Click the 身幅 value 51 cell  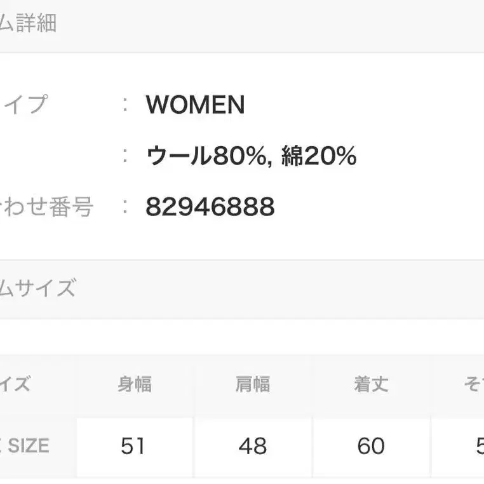(x=133, y=447)
